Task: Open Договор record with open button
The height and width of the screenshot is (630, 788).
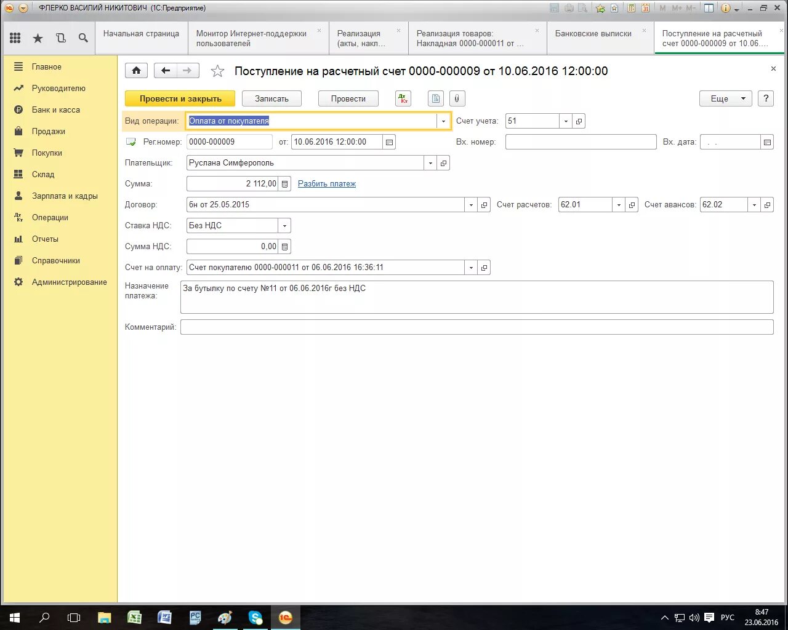Action: tap(484, 205)
